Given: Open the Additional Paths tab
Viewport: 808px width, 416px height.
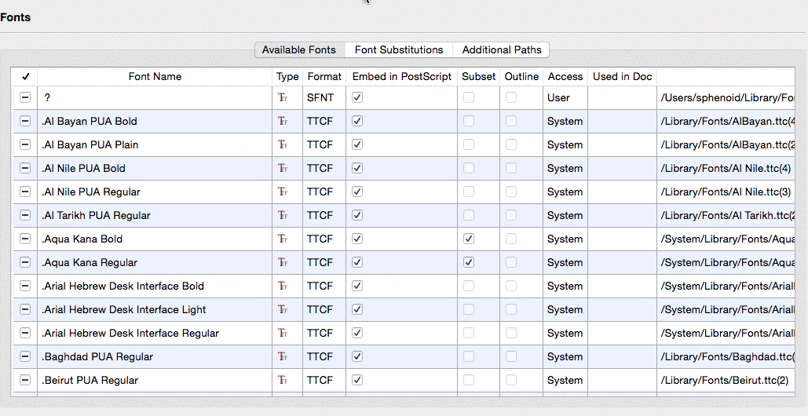Looking at the screenshot, I should [x=502, y=49].
